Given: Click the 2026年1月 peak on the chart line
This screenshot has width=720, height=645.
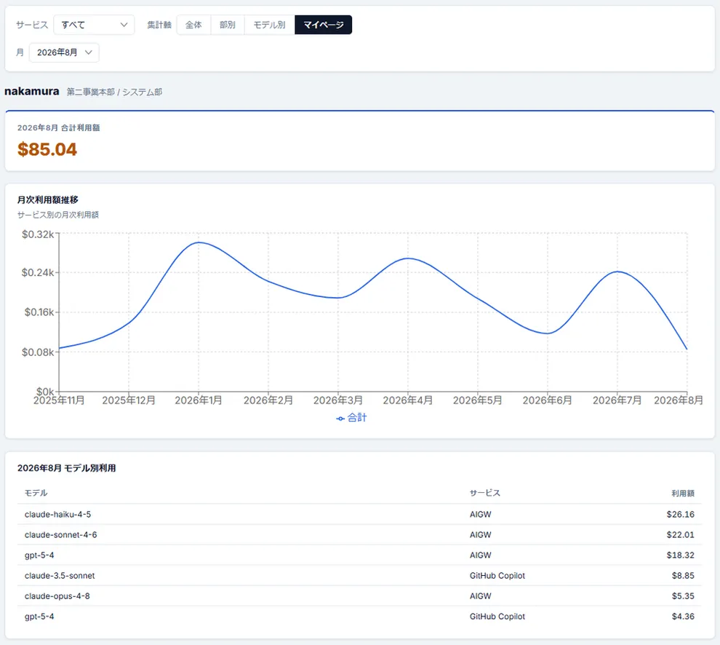Looking at the screenshot, I should [x=199, y=242].
